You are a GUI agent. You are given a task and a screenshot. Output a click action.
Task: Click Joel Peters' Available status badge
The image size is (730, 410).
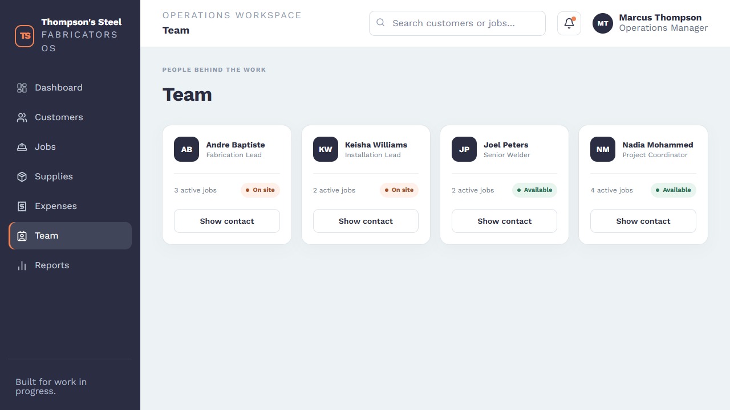534,190
